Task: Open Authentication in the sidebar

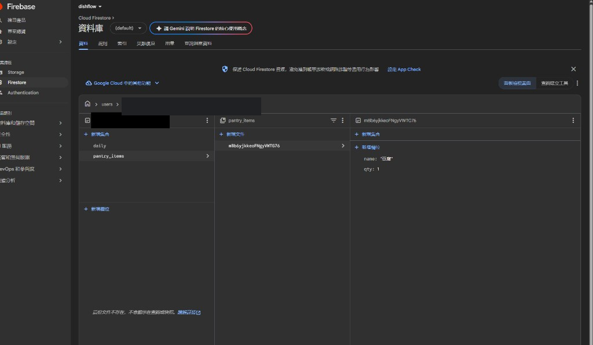Action: point(23,93)
